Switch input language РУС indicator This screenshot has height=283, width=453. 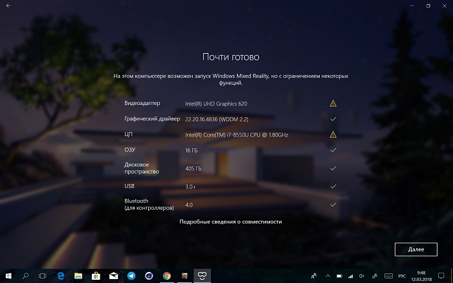click(x=402, y=276)
